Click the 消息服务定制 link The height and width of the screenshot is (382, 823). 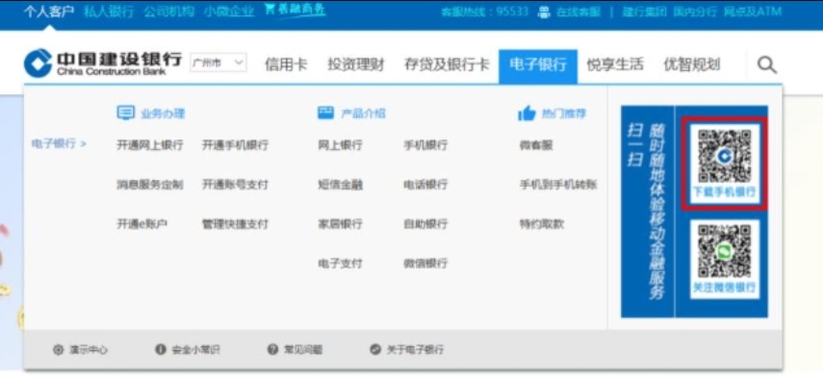point(149,185)
